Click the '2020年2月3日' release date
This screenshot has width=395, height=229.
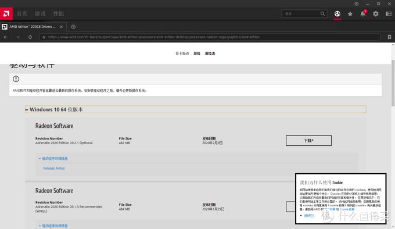pos(213,143)
